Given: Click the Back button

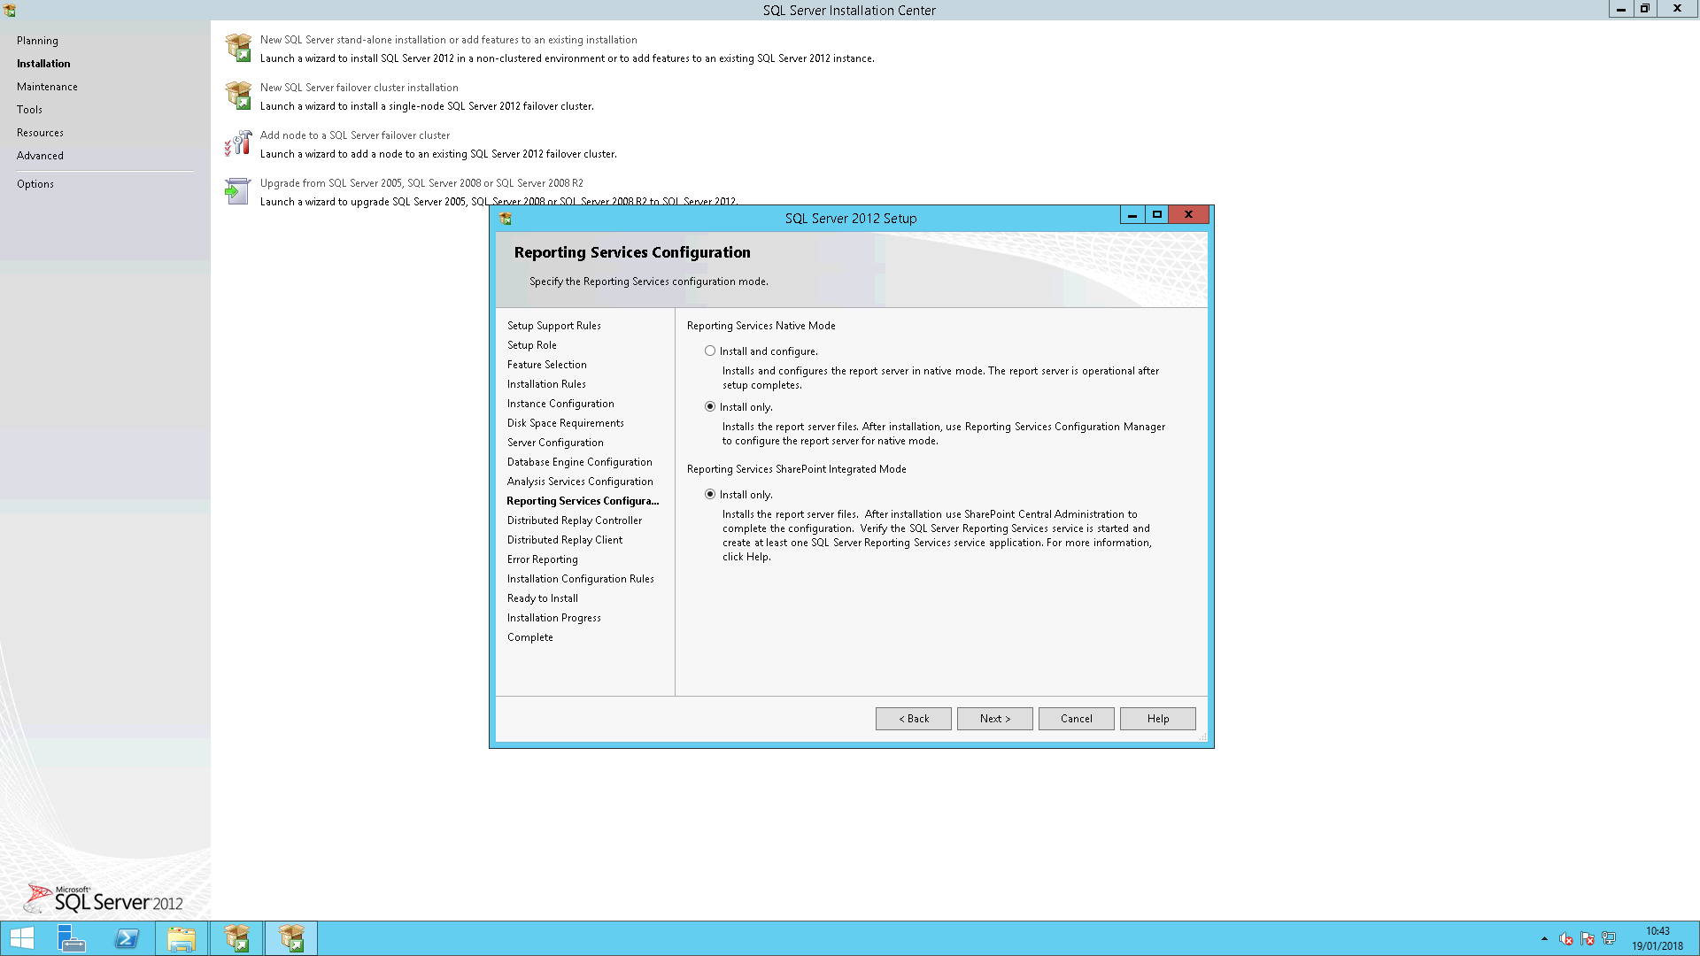Looking at the screenshot, I should click(x=914, y=719).
